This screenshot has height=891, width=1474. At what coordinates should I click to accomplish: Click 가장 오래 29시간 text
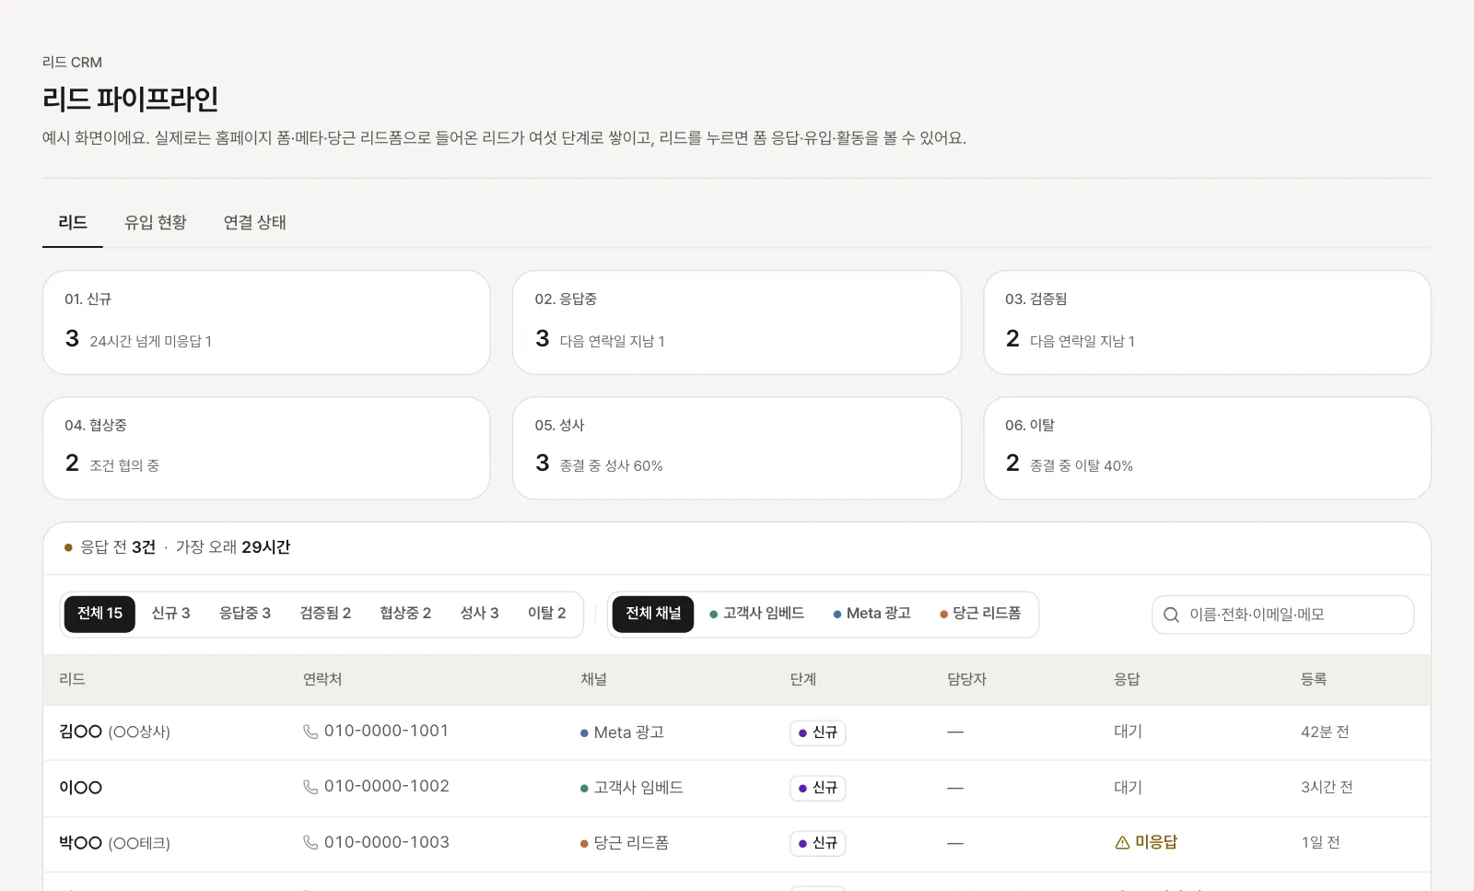pos(233,547)
